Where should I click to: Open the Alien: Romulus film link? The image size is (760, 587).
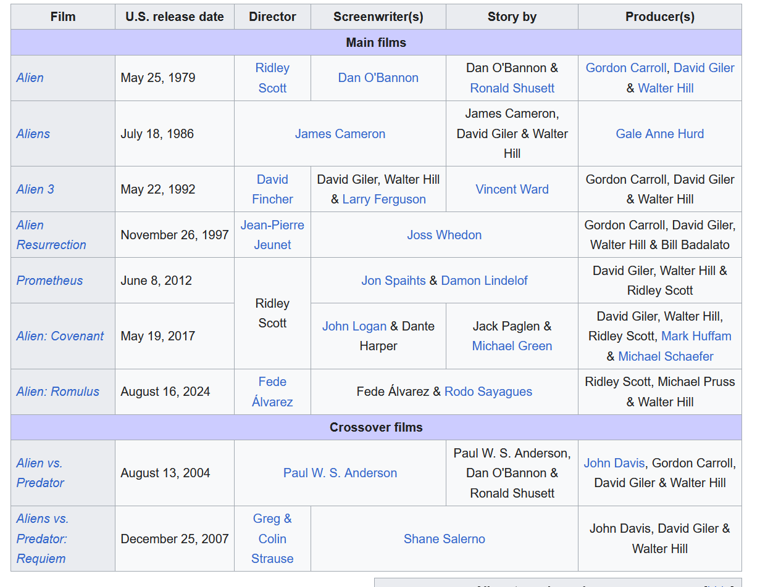click(x=57, y=392)
